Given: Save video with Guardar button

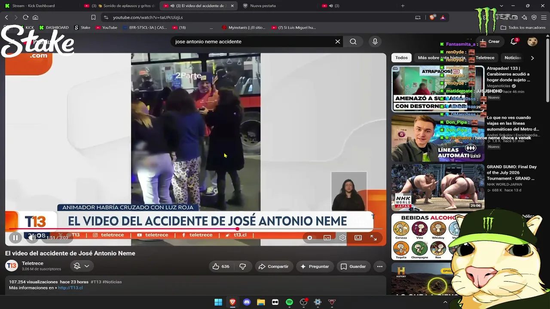Looking at the screenshot, I should 353,267.
